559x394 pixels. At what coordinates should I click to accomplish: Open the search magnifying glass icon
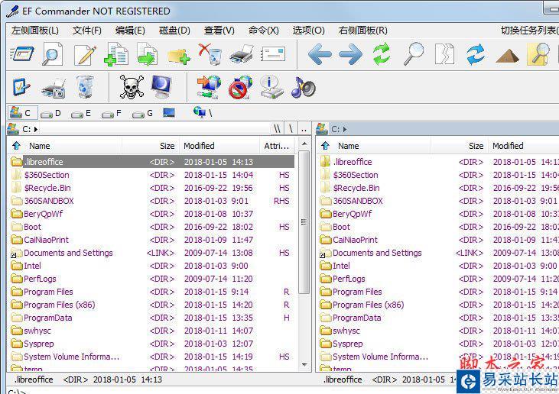[414, 54]
